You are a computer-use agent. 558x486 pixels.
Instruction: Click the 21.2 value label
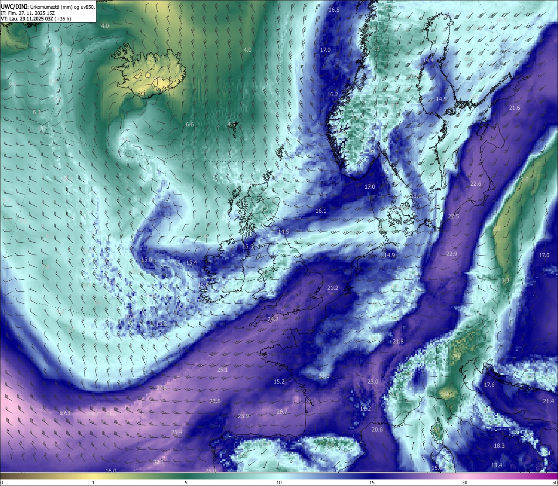(x=333, y=288)
